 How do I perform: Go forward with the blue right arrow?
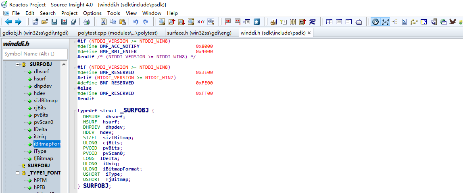(18, 22)
